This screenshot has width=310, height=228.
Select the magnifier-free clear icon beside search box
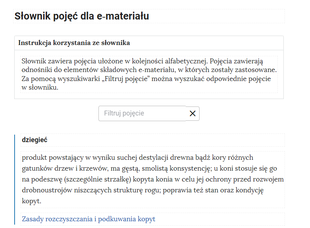192,113
